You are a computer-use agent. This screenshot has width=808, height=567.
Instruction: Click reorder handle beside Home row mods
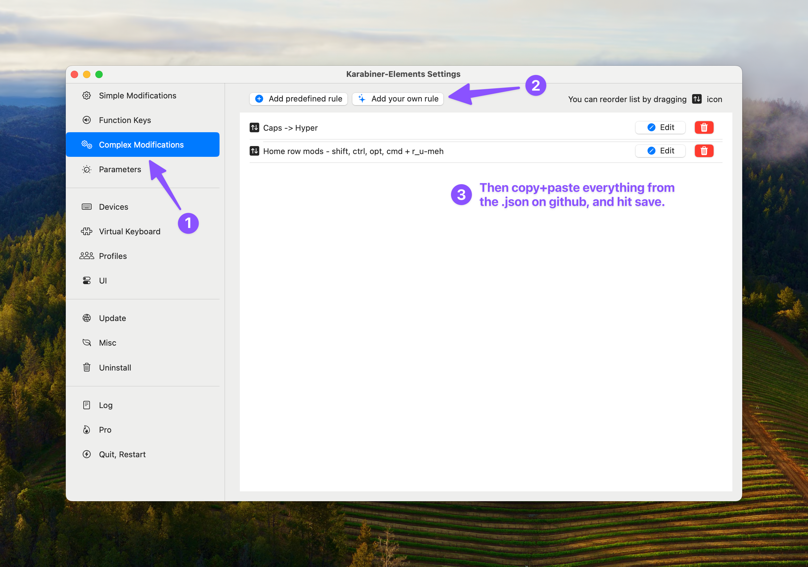pos(255,151)
